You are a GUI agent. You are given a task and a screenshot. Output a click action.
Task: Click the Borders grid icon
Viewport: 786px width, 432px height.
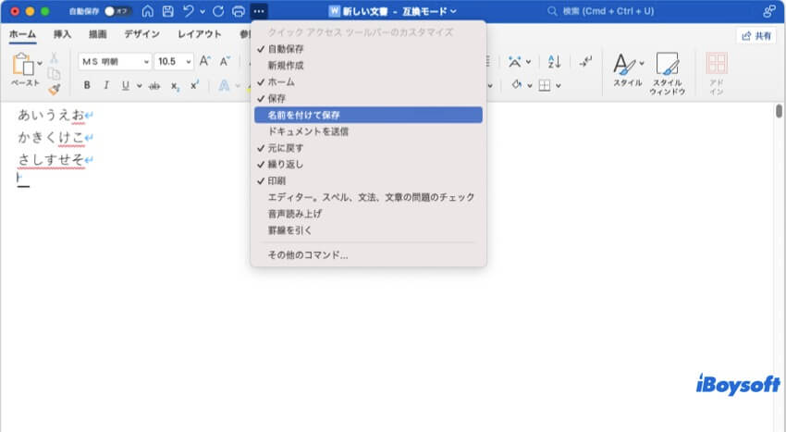tap(545, 85)
